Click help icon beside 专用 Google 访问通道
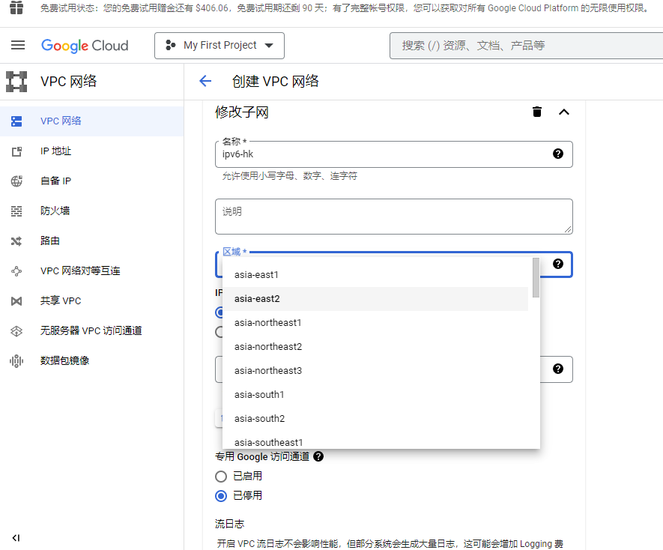Image resolution: width=663 pixels, height=550 pixels. (318, 456)
